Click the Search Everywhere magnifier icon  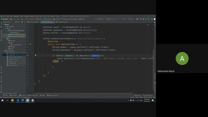coord(152,19)
